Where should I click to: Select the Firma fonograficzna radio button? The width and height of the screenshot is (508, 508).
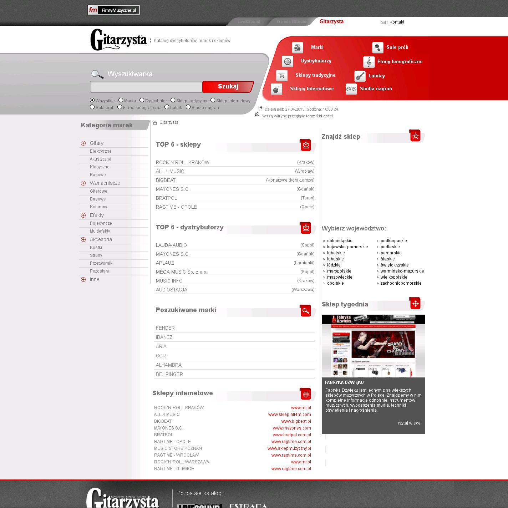pos(120,107)
